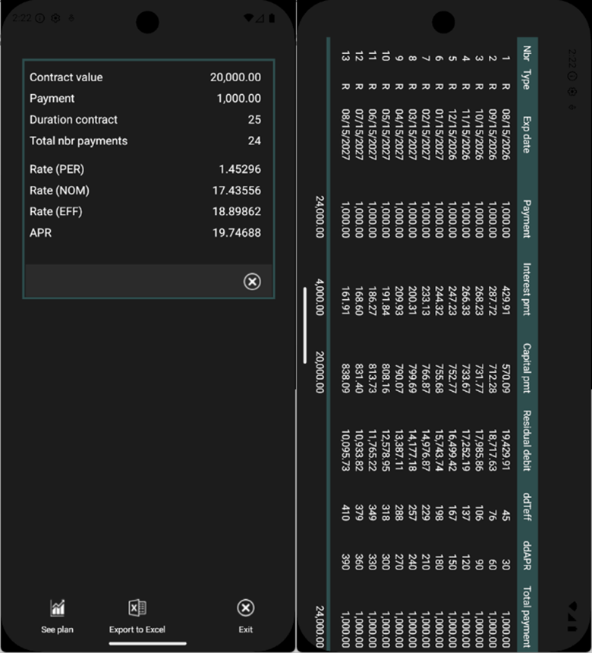
Task: Click the Total nbr payments label
Action: pos(79,140)
